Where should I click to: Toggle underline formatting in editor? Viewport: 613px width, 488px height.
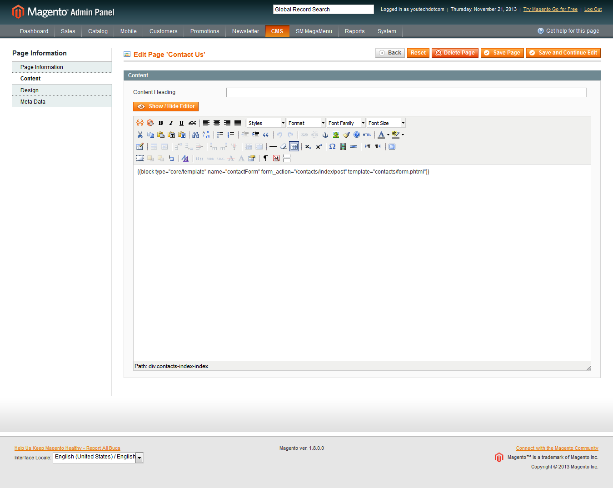(x=182, y=123)
